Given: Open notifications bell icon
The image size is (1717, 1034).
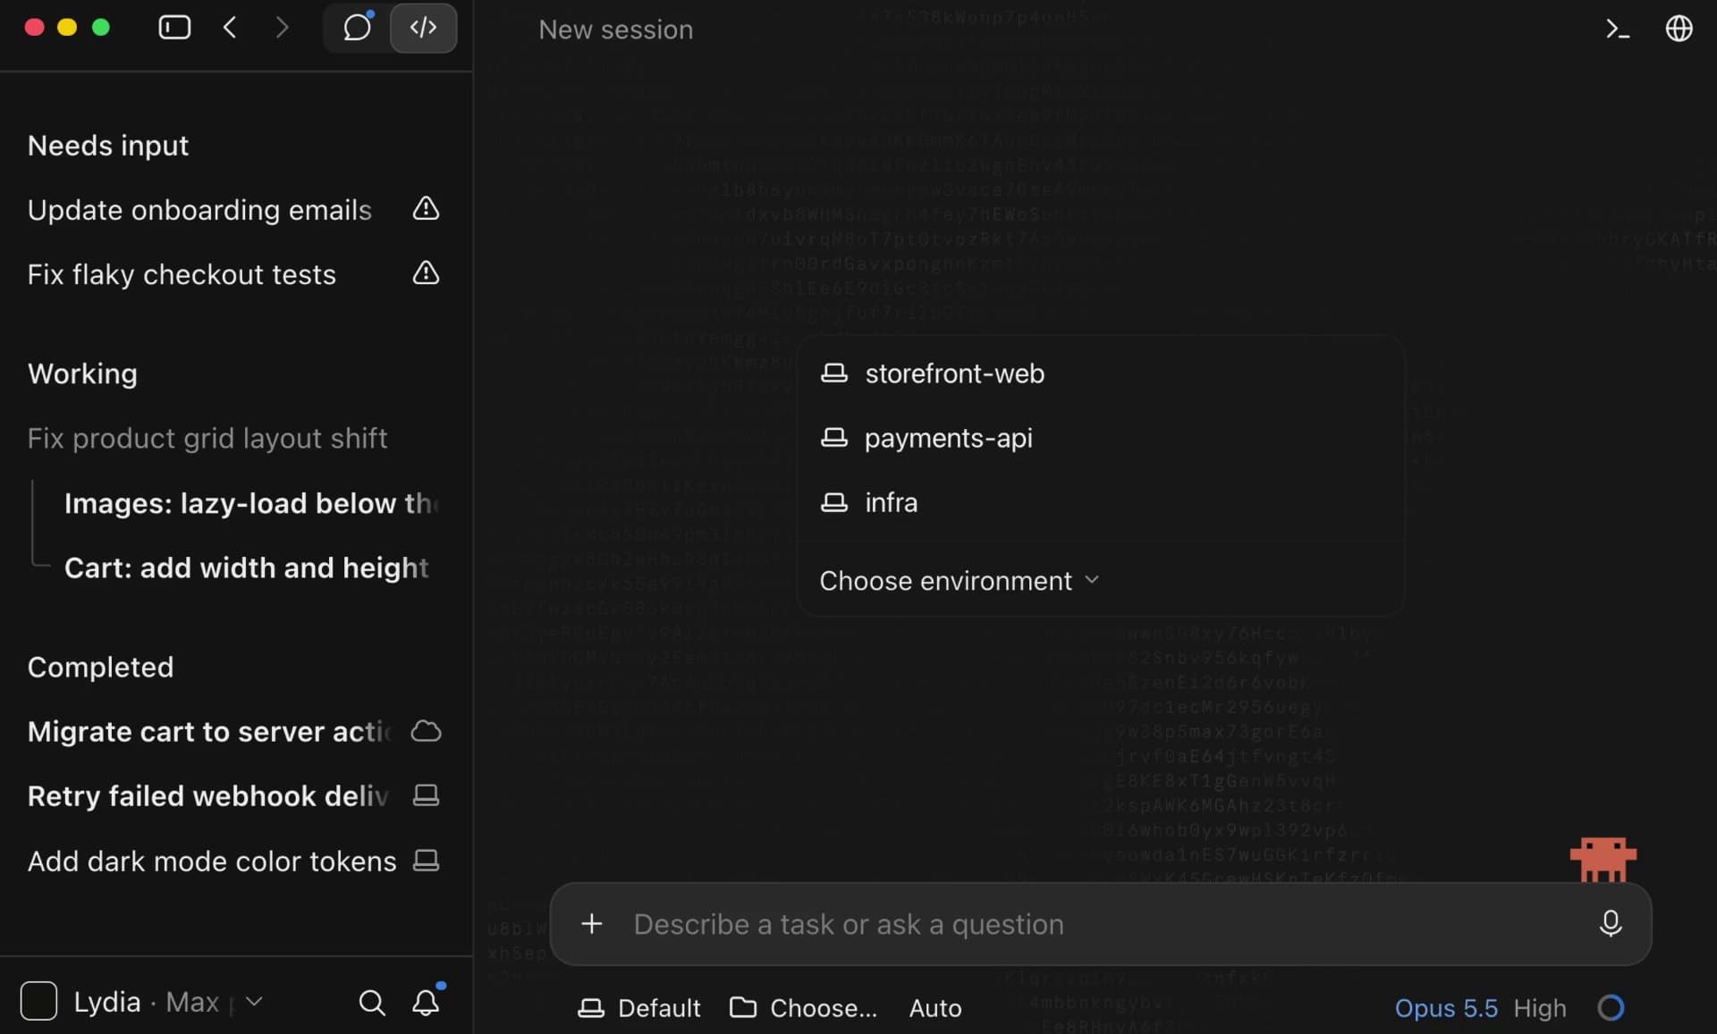Looking at the screenshot, I should tap(427, 1001).
